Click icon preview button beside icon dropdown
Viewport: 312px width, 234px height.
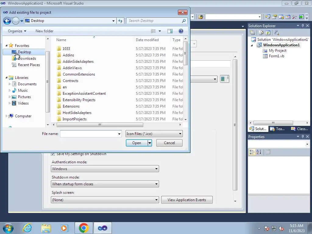(x=225, y=79)
